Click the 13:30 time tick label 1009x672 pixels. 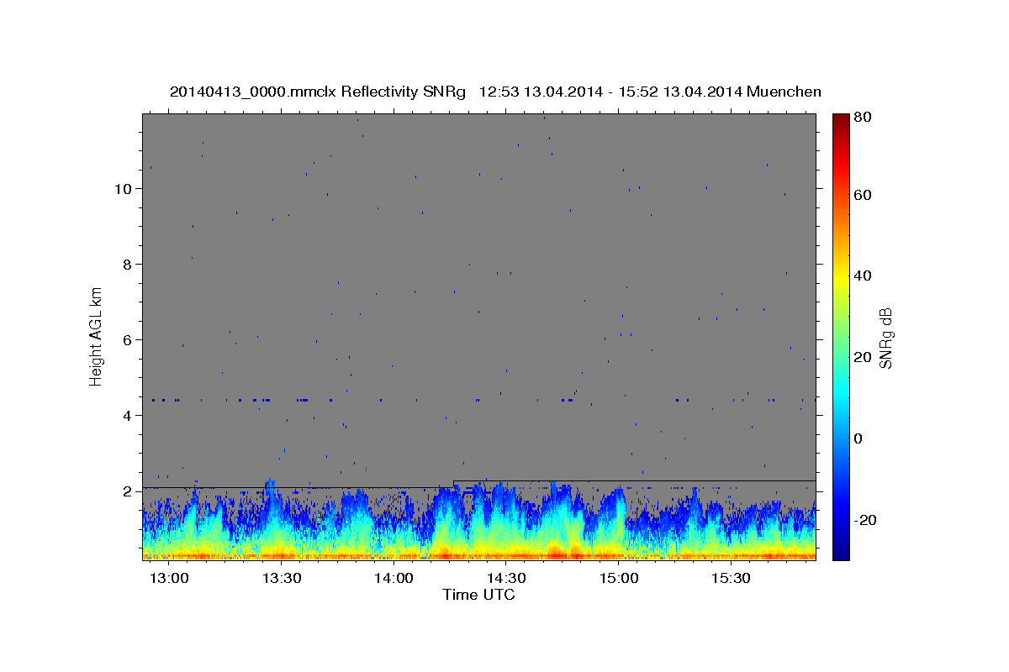[282, 579]
